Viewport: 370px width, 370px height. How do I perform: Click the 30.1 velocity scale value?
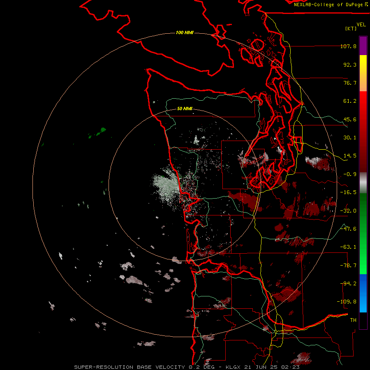pos(350,138)
